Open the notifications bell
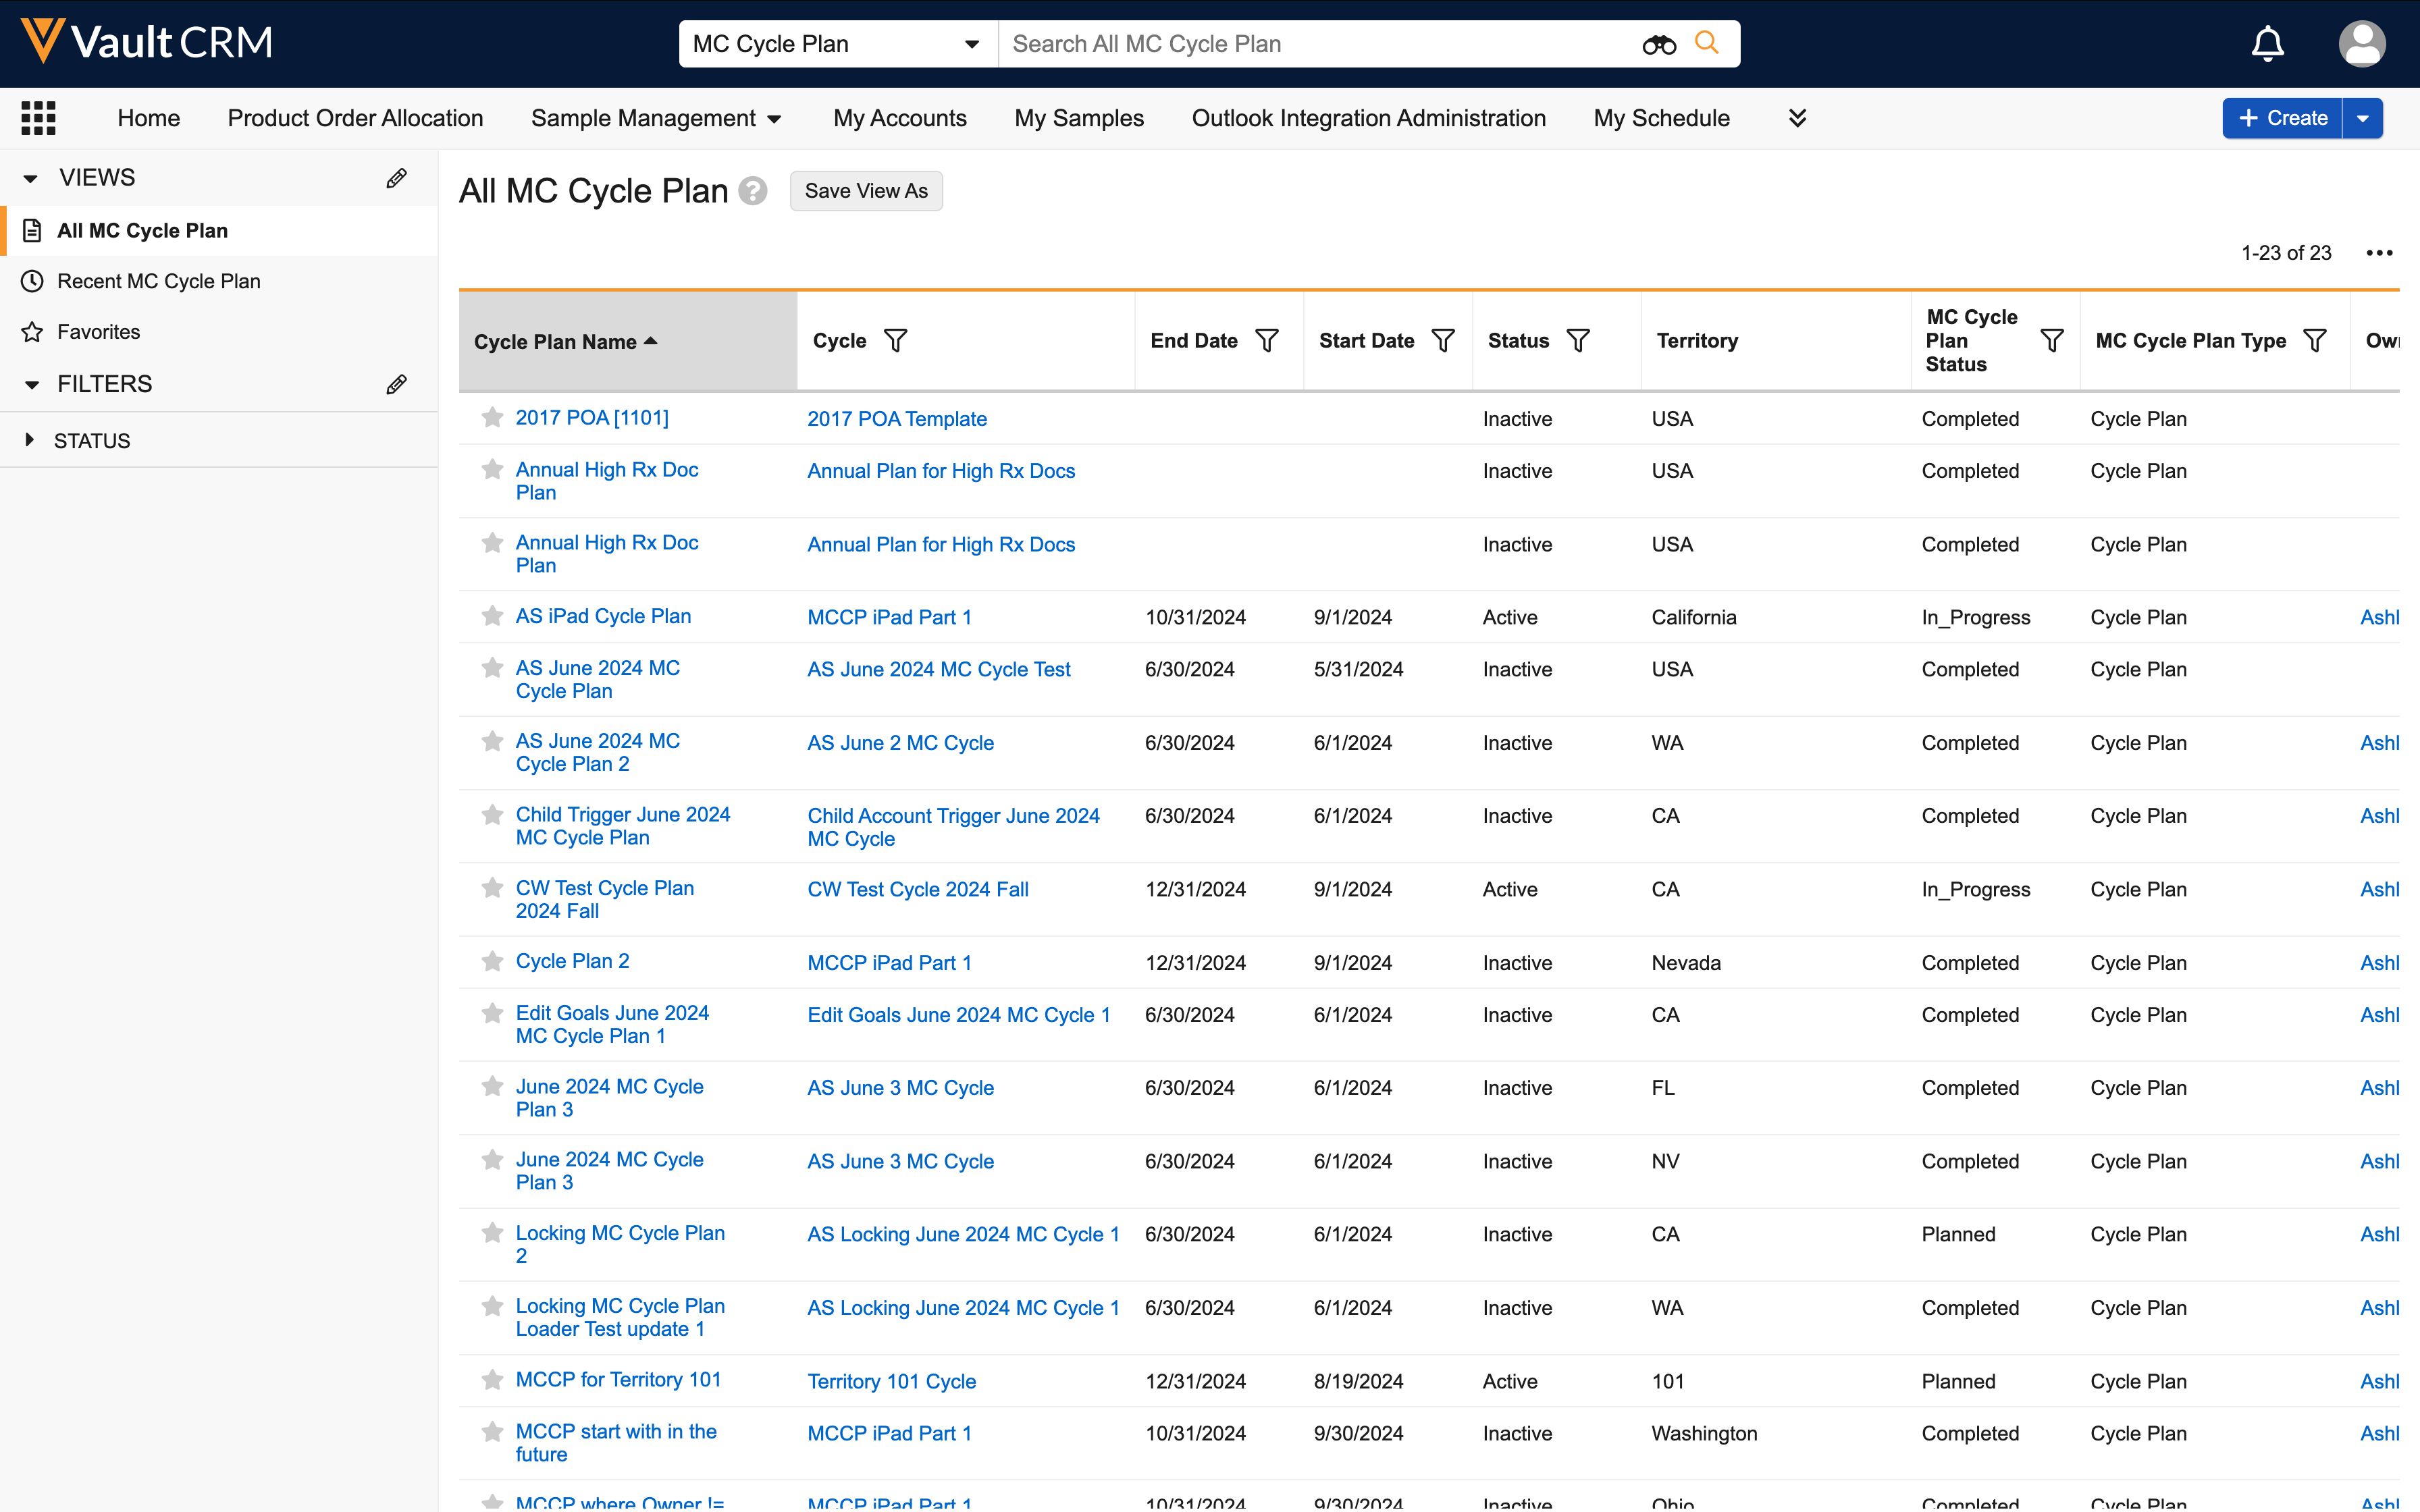2420x1512 pixels. [x=2267, y=44]
